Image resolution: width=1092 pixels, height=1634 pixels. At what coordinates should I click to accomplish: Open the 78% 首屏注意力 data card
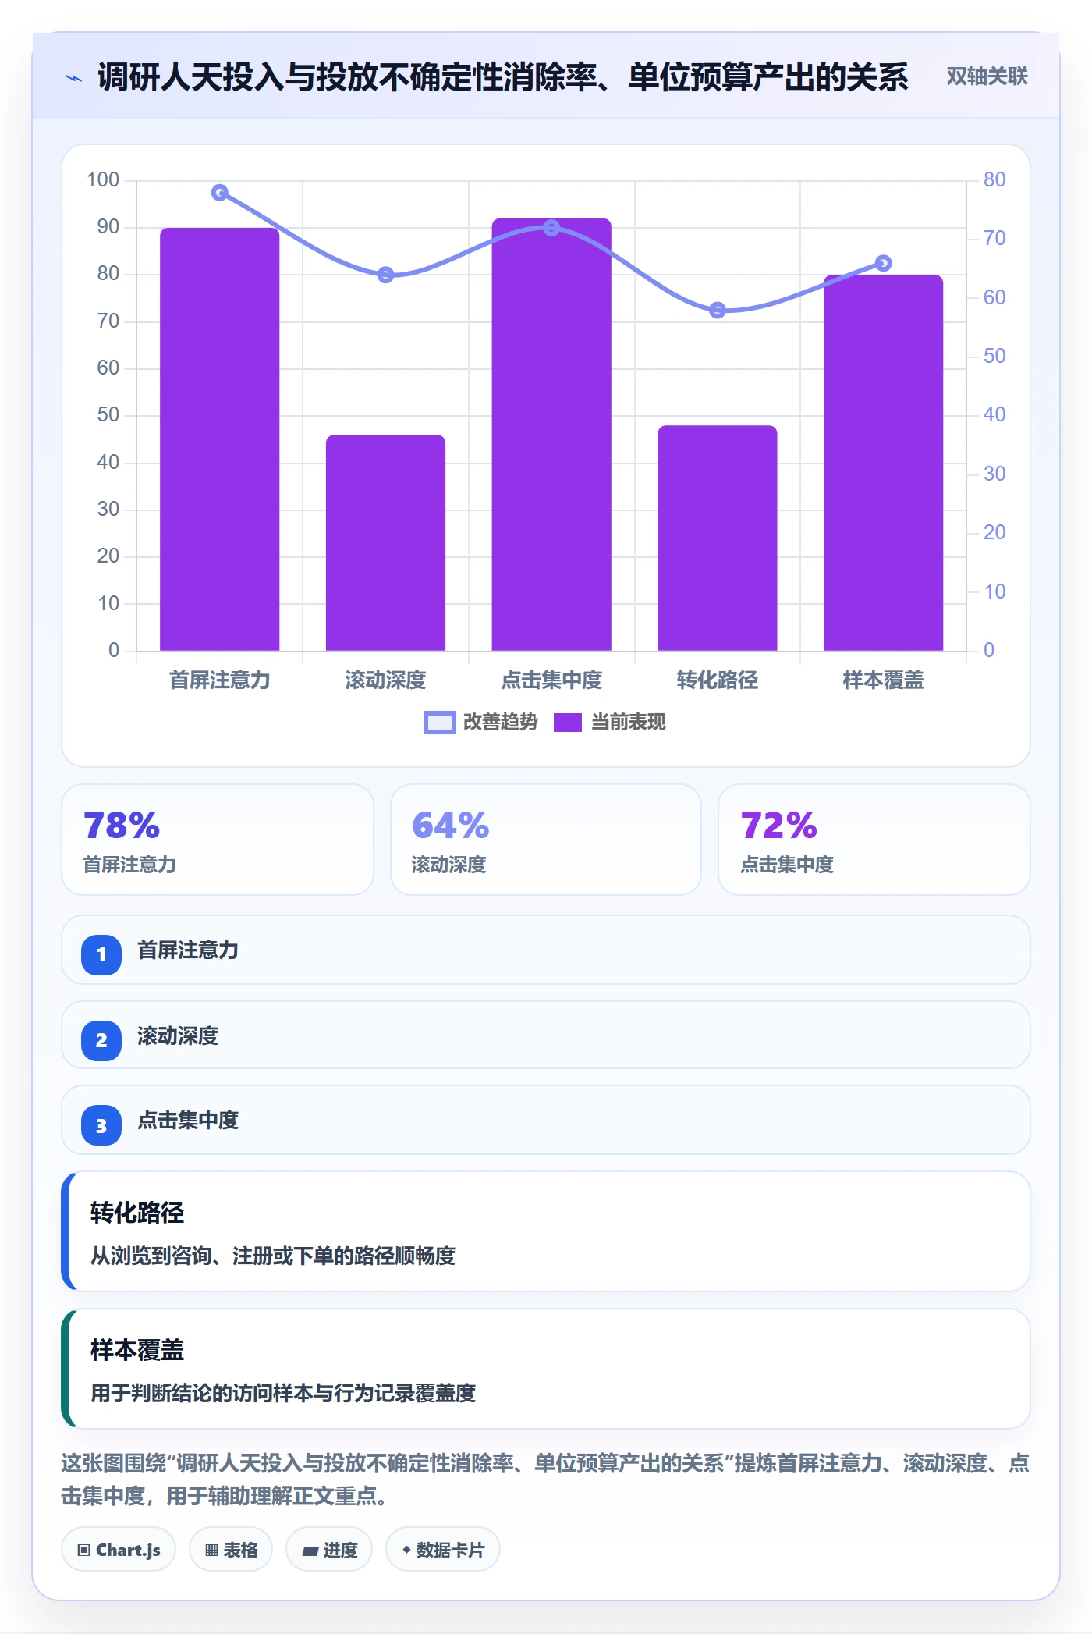pyautogui.click(x=218, y=840)
